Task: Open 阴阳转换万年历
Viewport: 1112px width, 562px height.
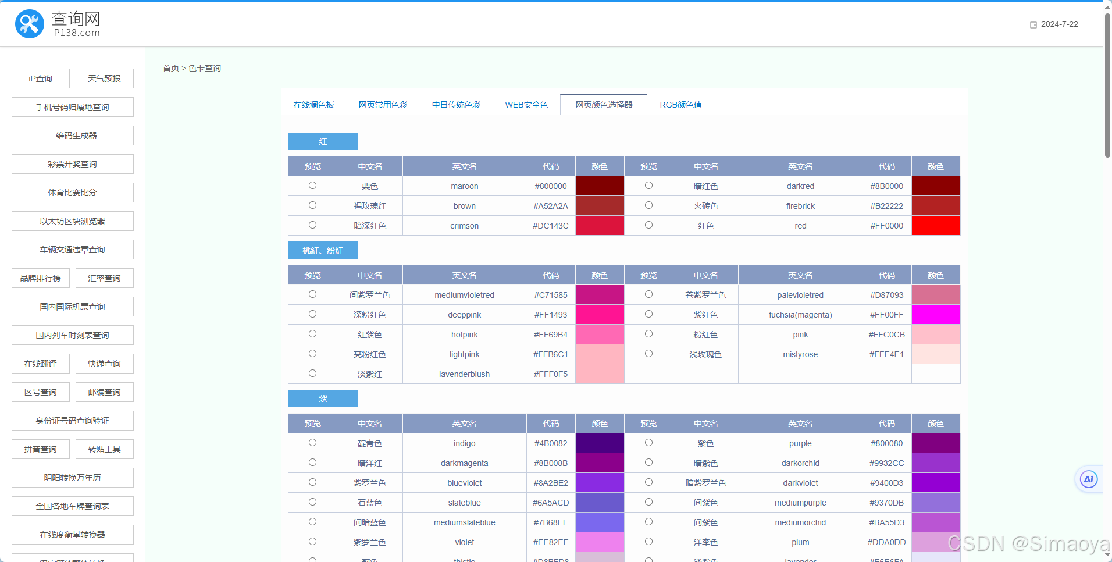Action: 73,478
